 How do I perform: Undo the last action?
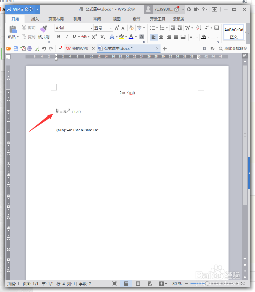44,49
